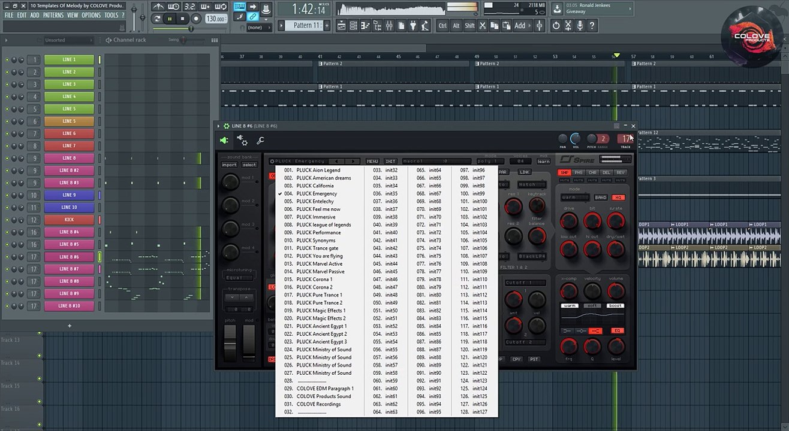This screenshot has width=789, height=431.
Task: Toggle the EQ button in Spire
Action: (618, 330)
